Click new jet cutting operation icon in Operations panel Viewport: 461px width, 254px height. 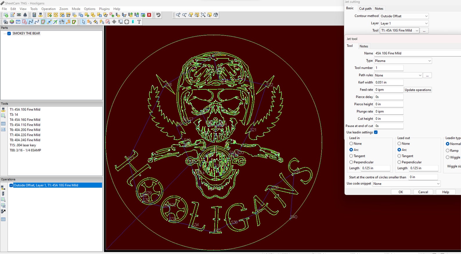3,188
